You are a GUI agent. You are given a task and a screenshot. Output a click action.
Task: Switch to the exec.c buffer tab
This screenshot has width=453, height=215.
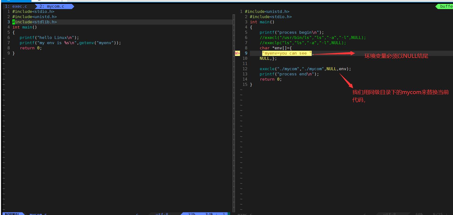16,6
